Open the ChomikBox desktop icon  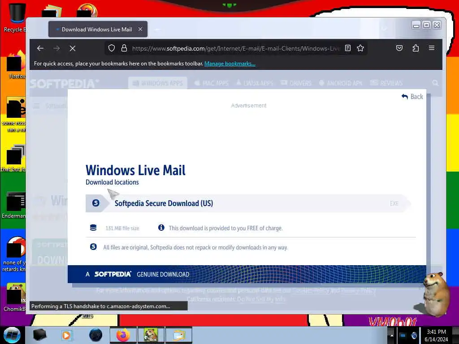click(x=15, y=297)
